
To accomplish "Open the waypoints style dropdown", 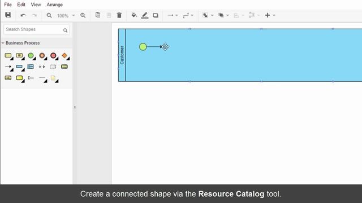I will 188,15.
